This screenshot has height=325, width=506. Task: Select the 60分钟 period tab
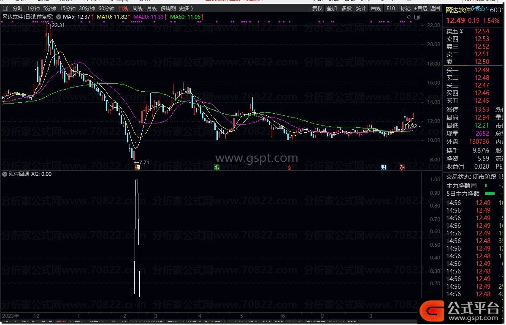tap(106, 8)
